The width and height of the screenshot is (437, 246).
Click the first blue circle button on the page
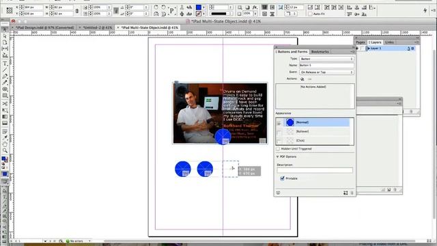coord(183,169)
